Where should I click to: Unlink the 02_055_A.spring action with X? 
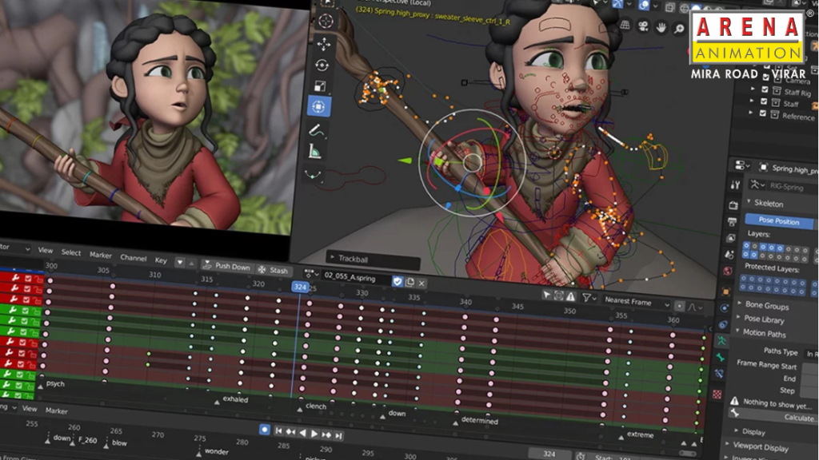pyautogui.click(x=421, y=284)
